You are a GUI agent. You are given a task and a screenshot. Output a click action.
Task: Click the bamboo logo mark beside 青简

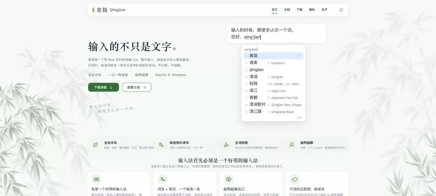click(93, 10)
